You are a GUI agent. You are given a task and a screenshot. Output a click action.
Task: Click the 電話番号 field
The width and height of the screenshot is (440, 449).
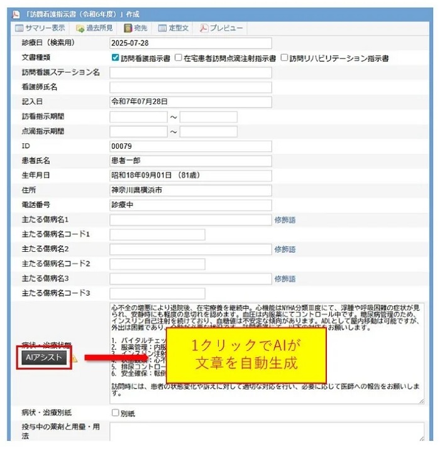tap(190, 205)
